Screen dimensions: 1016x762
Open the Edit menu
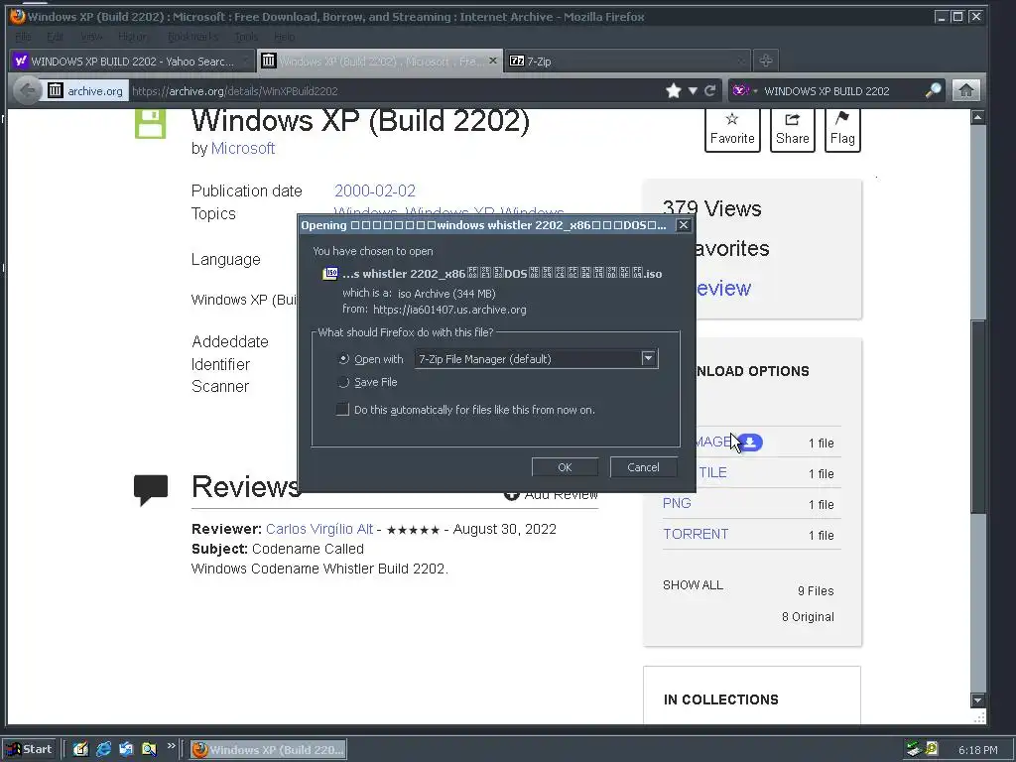[x=56, y=37]
